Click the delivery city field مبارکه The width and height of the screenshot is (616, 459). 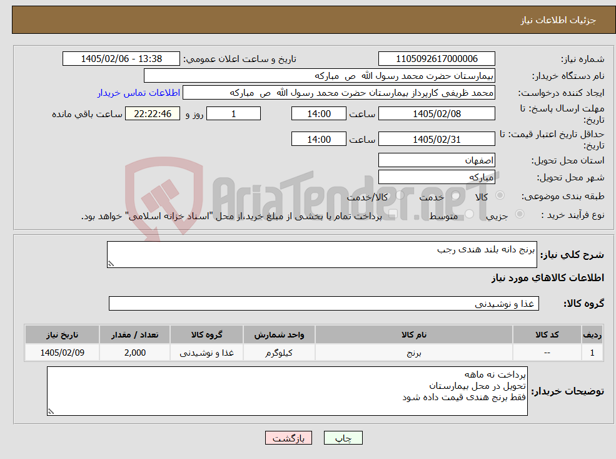(x=437, y=177)
